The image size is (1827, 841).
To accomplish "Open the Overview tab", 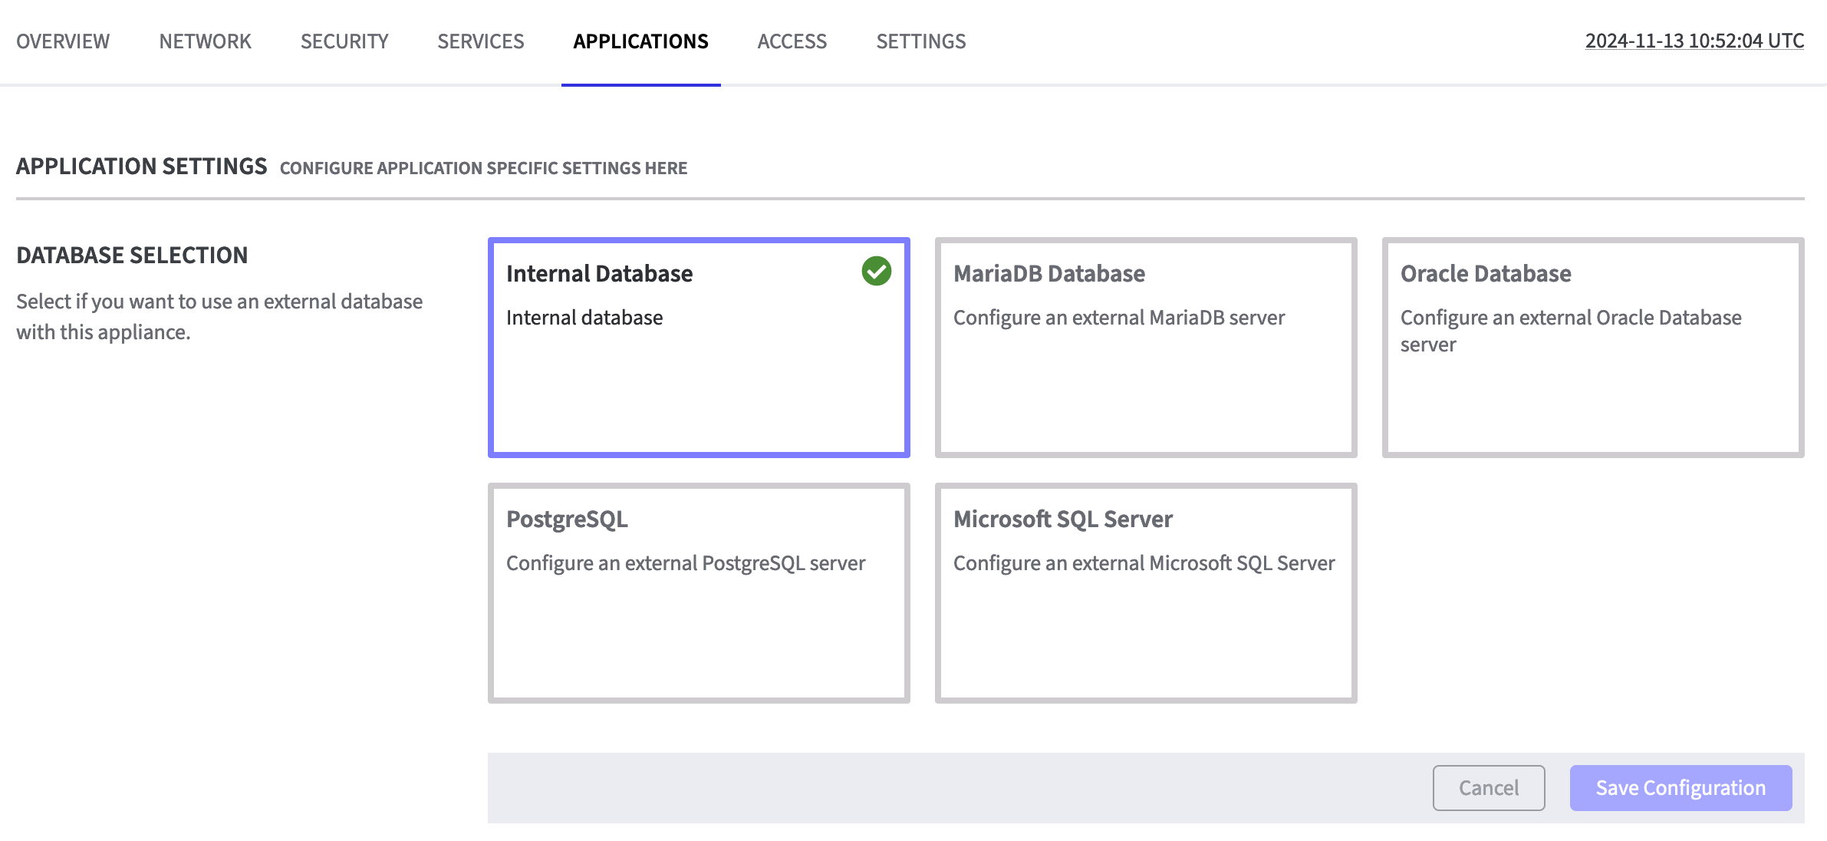I will tap(63, 41).
